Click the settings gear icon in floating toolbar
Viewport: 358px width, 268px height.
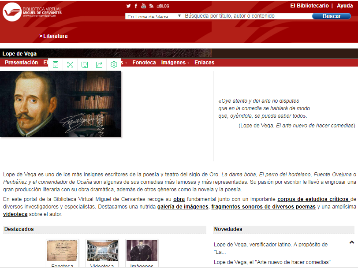(x=114, y=65)
